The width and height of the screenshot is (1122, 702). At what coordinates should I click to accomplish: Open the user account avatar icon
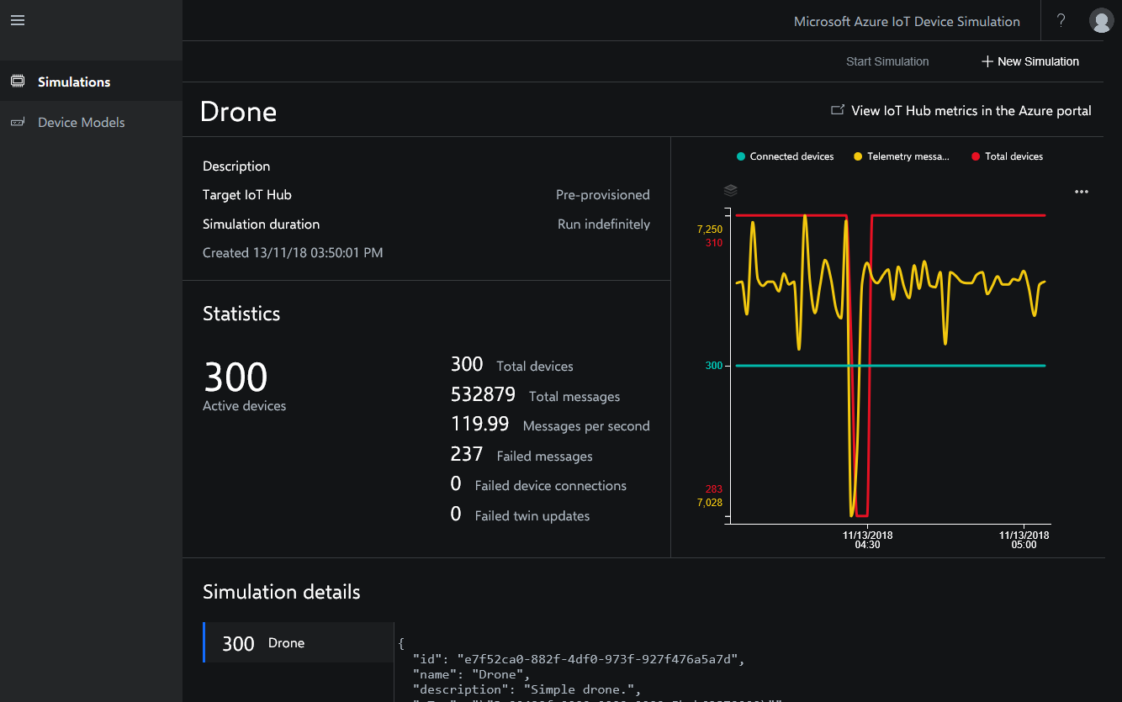pos(1101,19)
